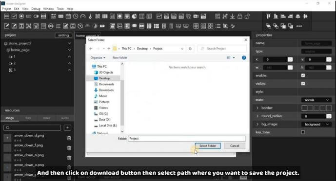Open the Organize dropdown in dialog
This screenshot has width=336, height=181.
[98, 58]
